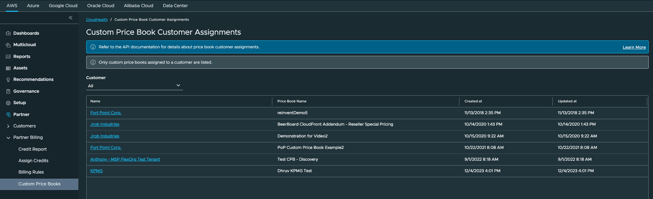Switch to the Google Cloud tab

[x=63, y=6]
